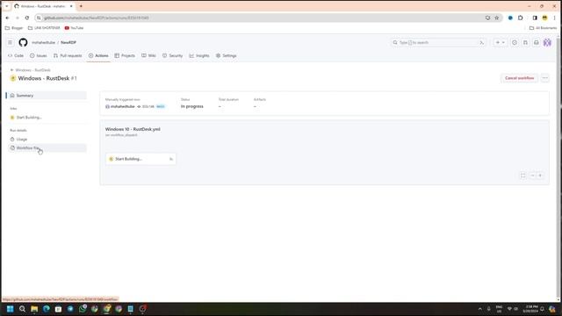This screenshot has width=562, height=316.
Task: Switch to the Insights tab
Action: 199,55
